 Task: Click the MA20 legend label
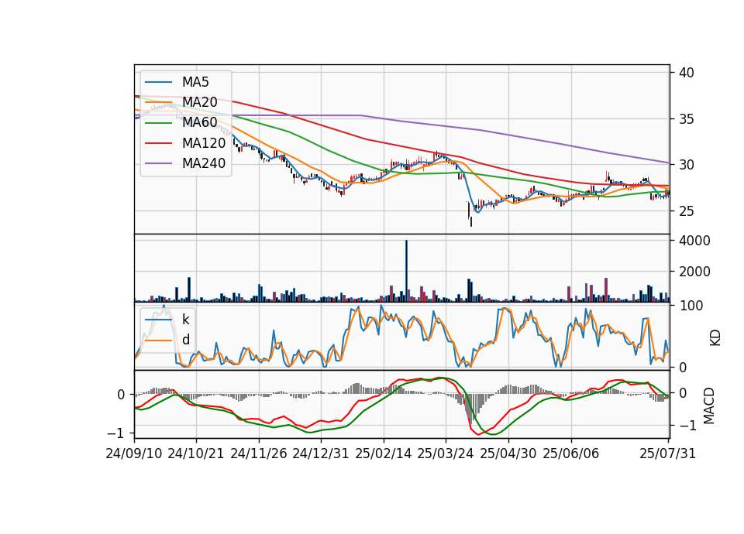pos(199,102)
